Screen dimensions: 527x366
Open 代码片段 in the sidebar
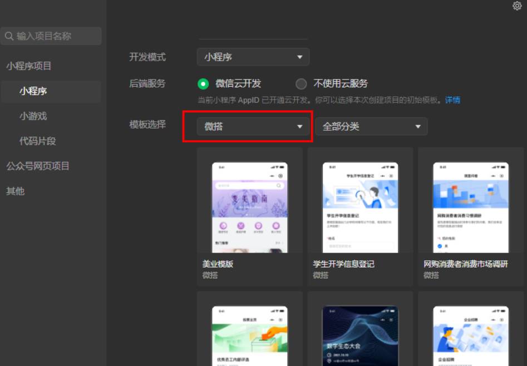(38, 141)
